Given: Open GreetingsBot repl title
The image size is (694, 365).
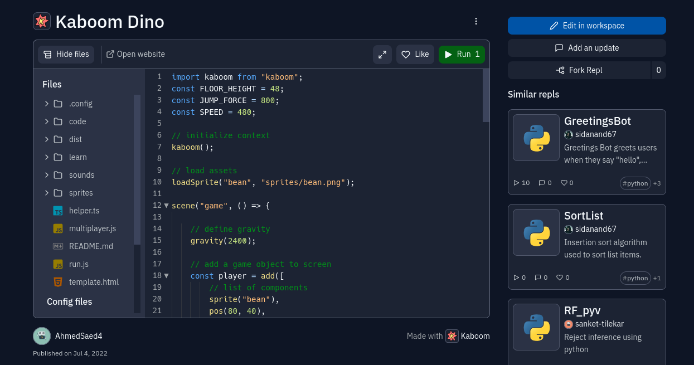Looking at the screenshot, I should 598,121.
